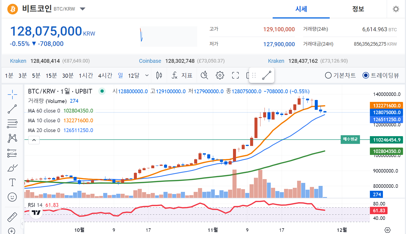Click the 고가 129,100,000 value

pos(279,29)
